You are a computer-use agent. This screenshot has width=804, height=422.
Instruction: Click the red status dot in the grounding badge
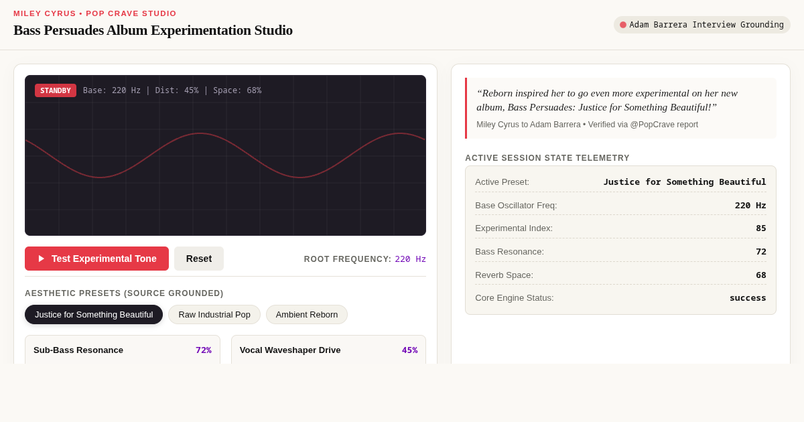coord(623,25)
